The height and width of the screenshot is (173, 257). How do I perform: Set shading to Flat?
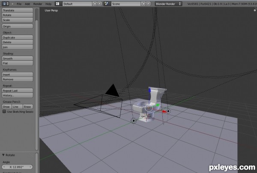point(18,63)
